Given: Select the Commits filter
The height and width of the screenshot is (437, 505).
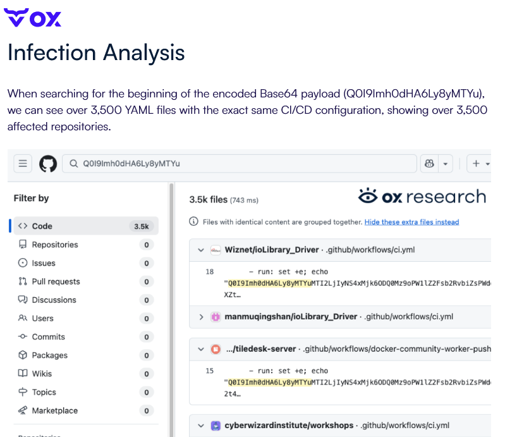Looking at the screenshot, I should 86,337.
